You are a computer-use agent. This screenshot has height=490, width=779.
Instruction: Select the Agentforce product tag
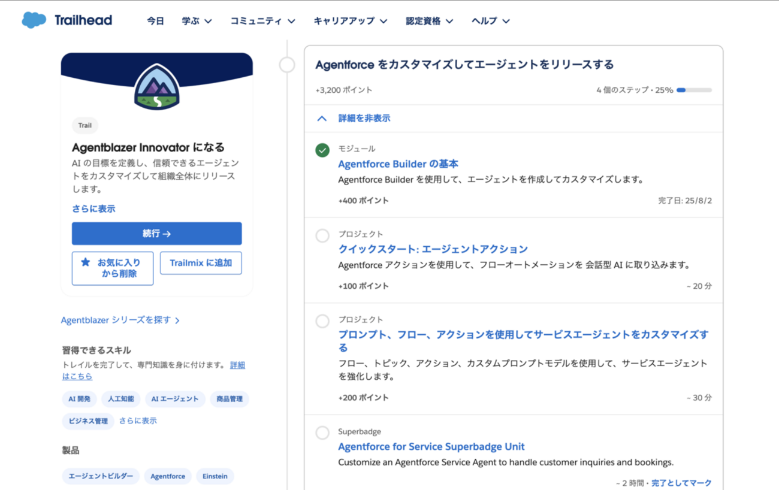click(x=168, y=476)
